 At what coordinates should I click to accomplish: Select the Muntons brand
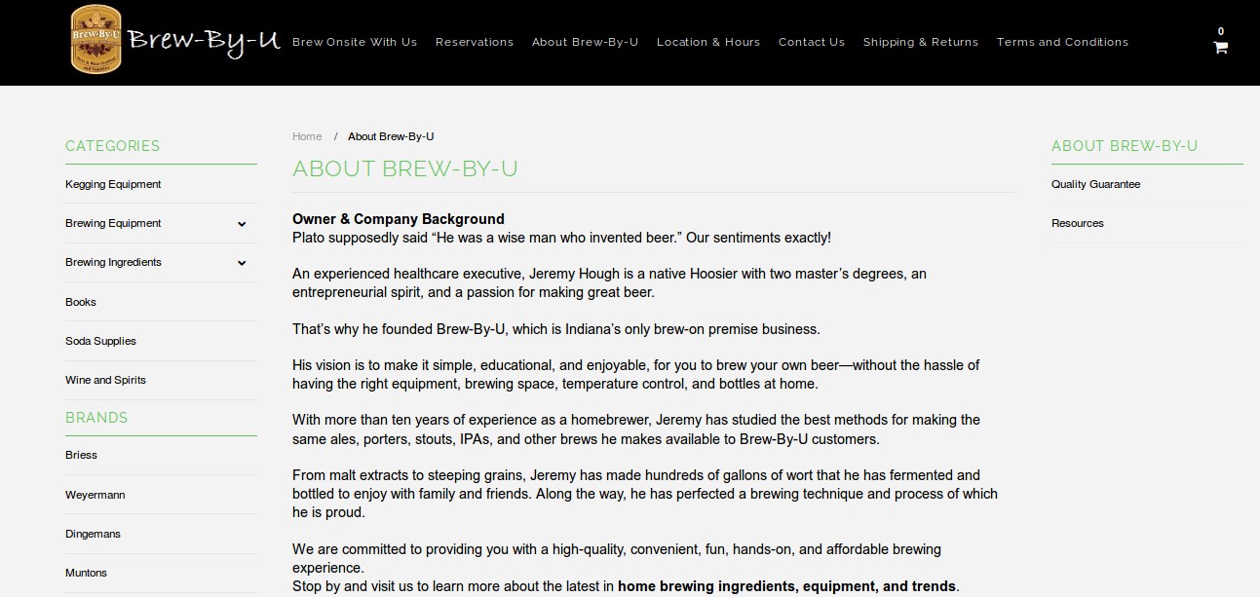86,573
